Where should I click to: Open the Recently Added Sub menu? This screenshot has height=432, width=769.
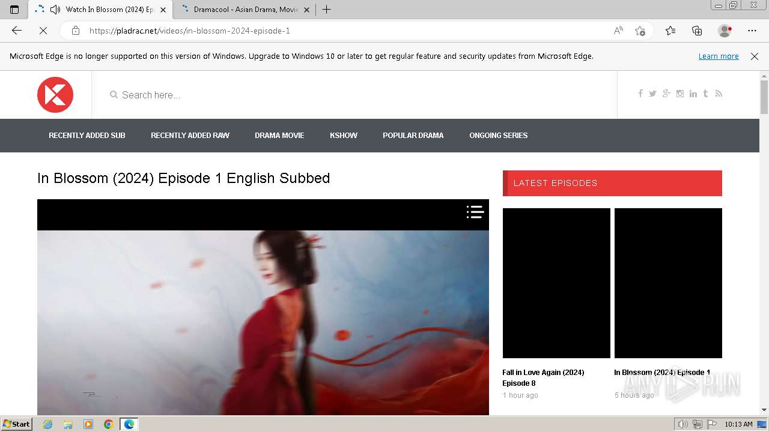87,136
